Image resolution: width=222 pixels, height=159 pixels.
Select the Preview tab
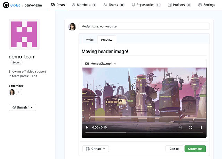point(106,40)
